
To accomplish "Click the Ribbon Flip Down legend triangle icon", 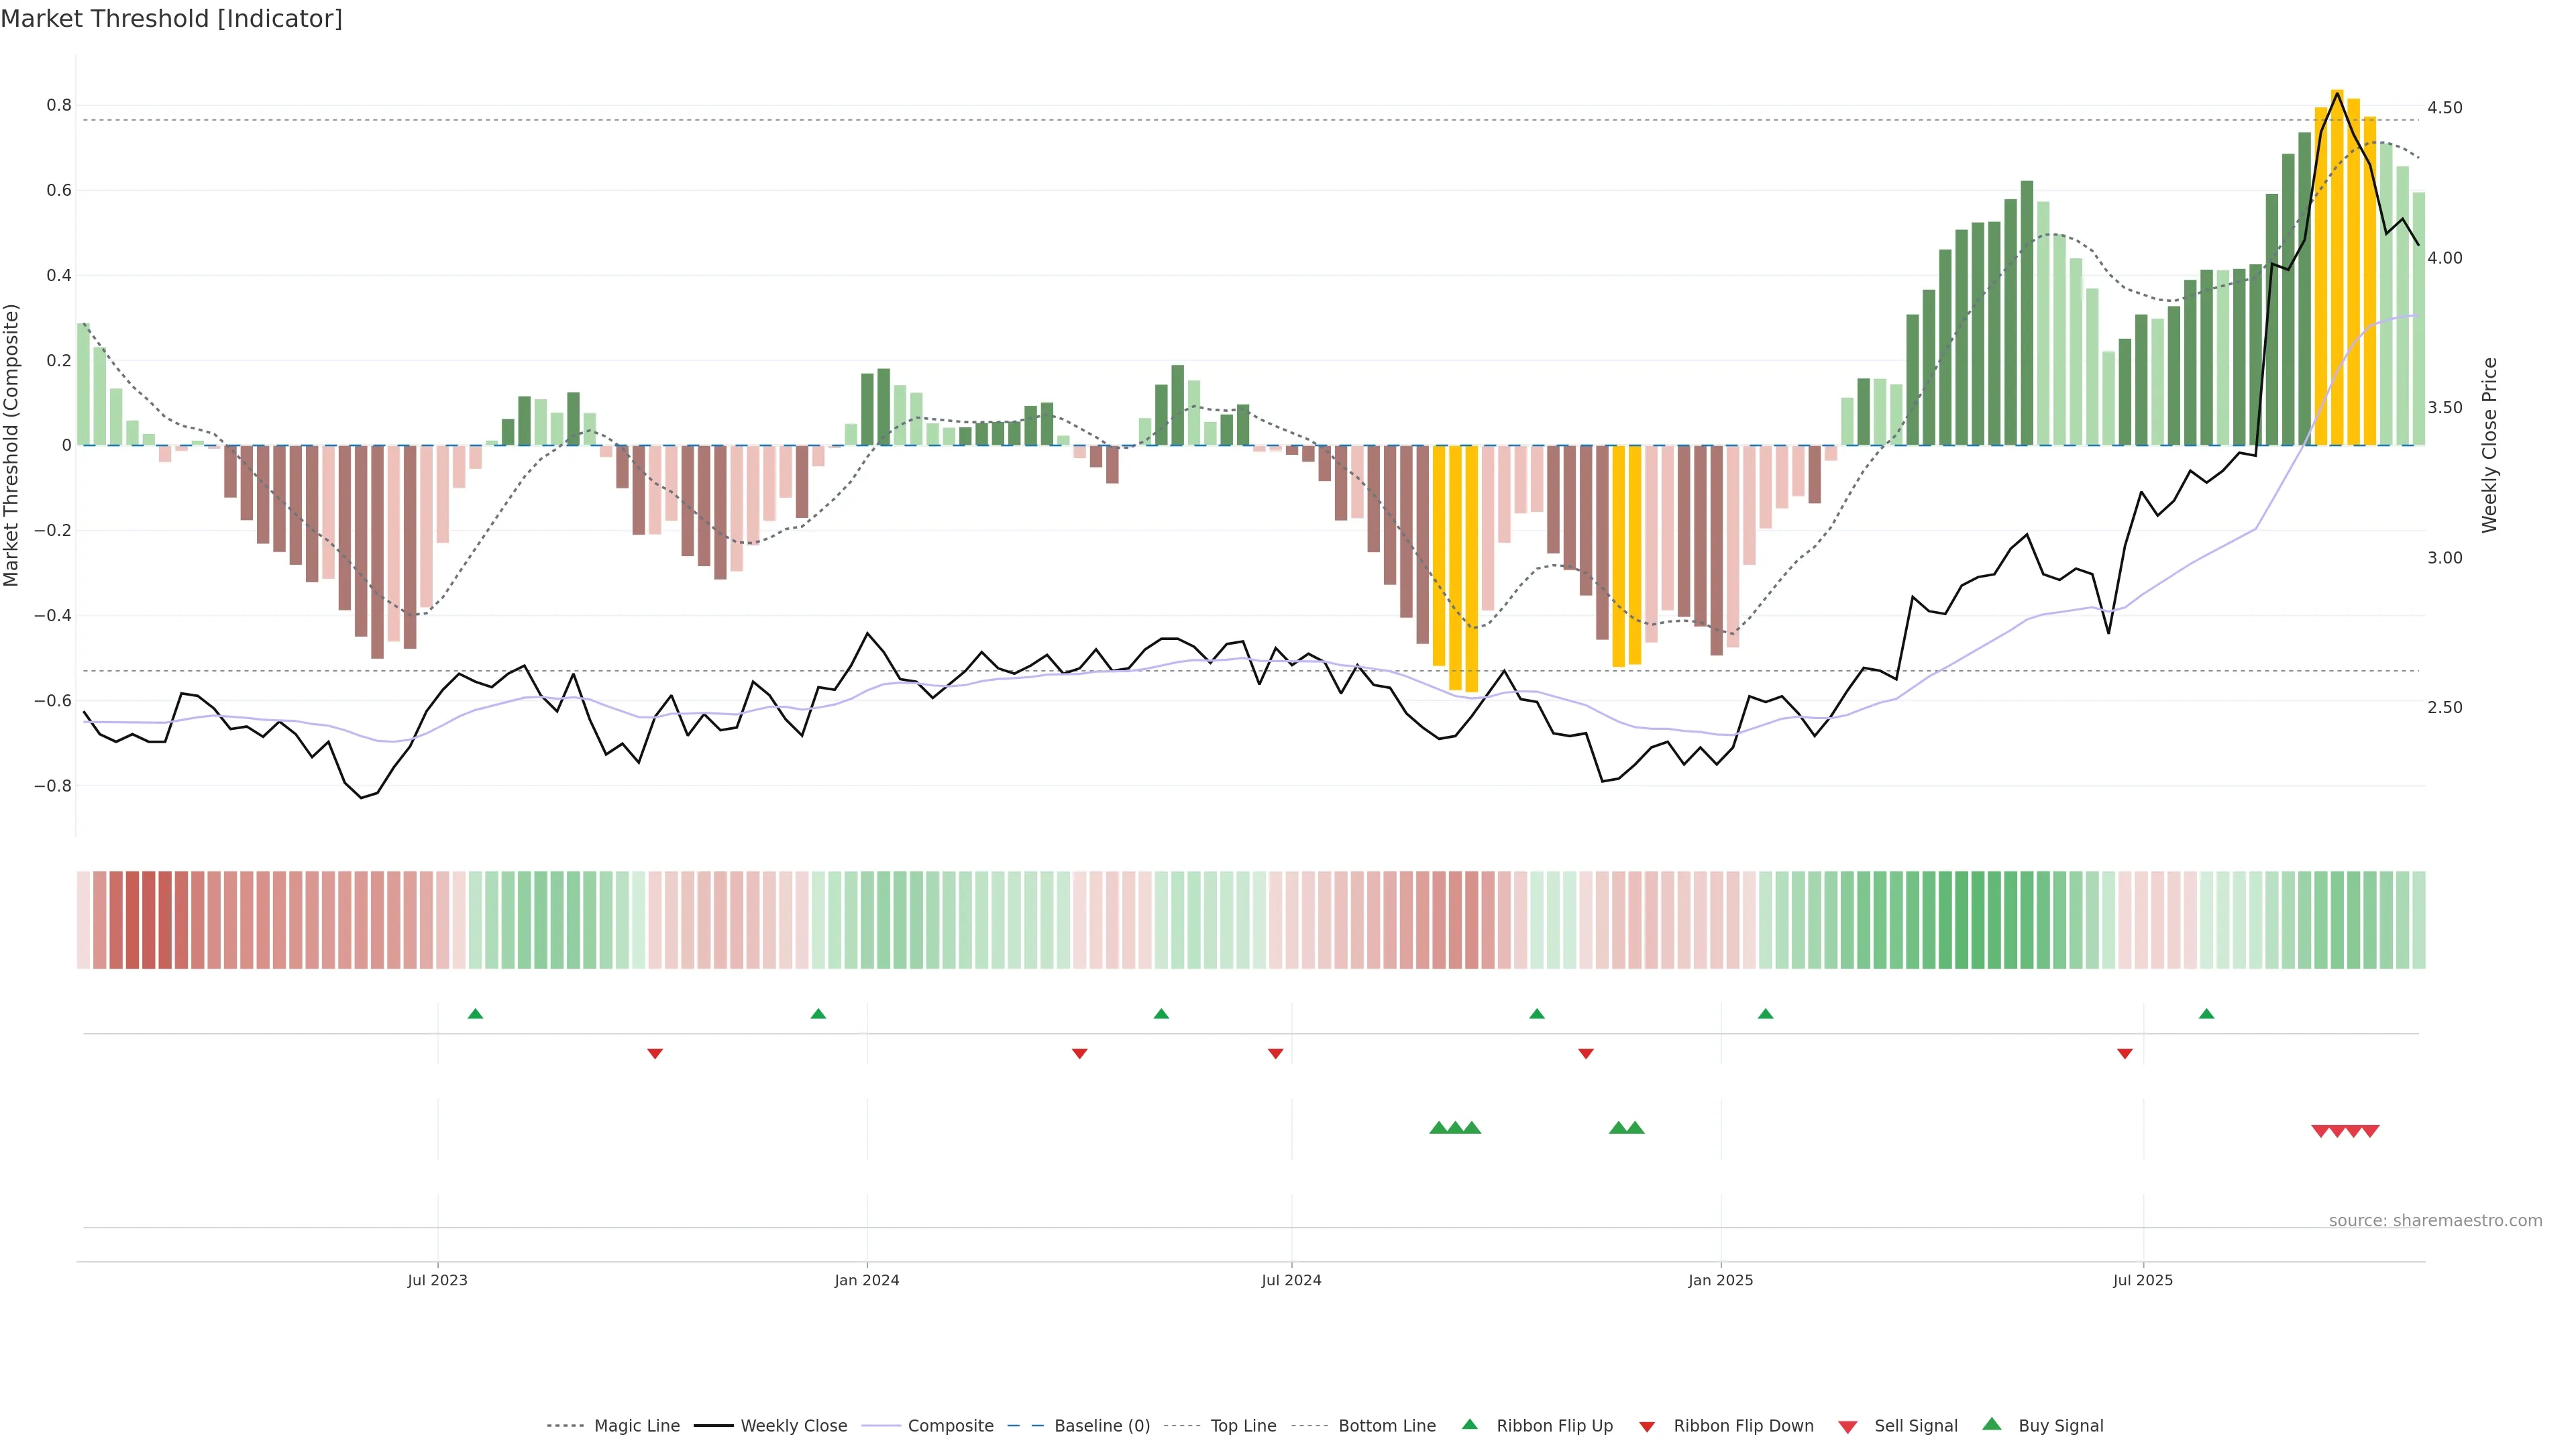I will [1647, 1426].
